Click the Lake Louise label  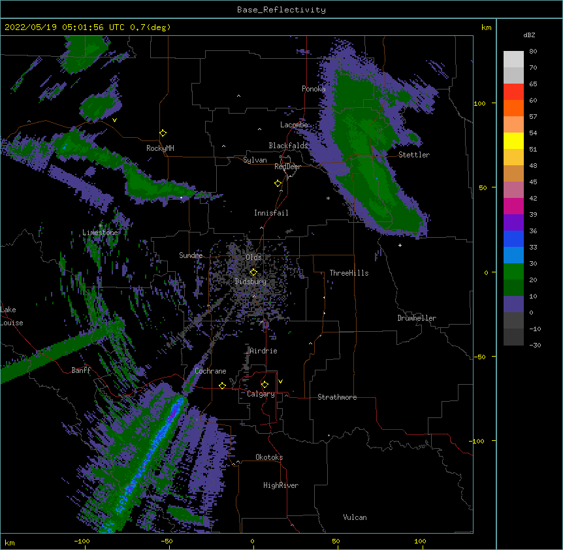[x=12, y=316]
